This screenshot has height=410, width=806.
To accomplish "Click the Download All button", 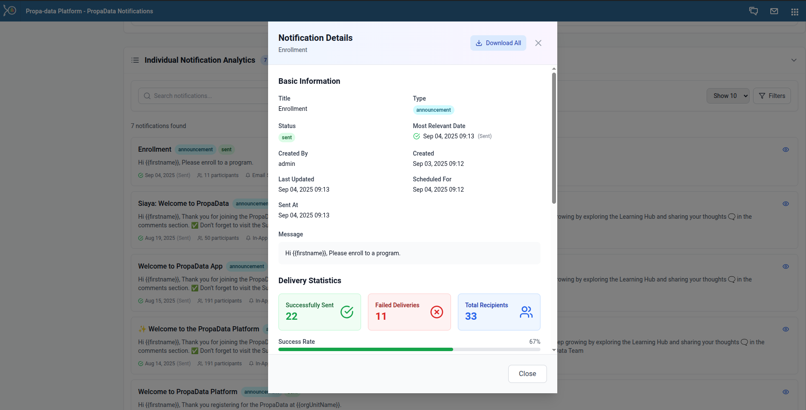I will (x=498, y=43).
